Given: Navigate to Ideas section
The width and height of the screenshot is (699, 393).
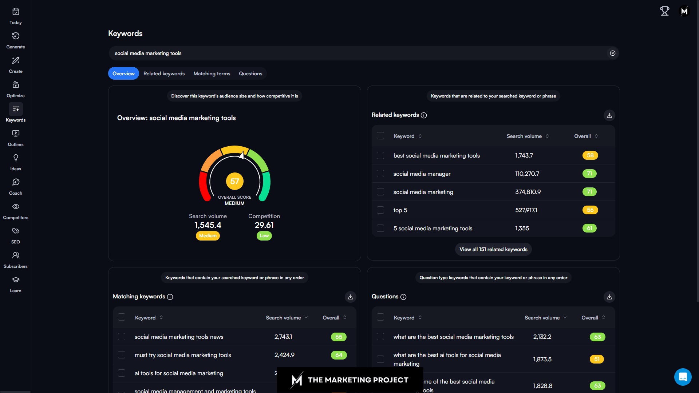Looking at the screenshot, I should click(15, 162).
